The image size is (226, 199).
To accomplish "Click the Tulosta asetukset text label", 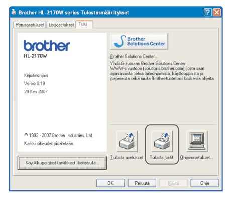I will (x=127, y=157).
